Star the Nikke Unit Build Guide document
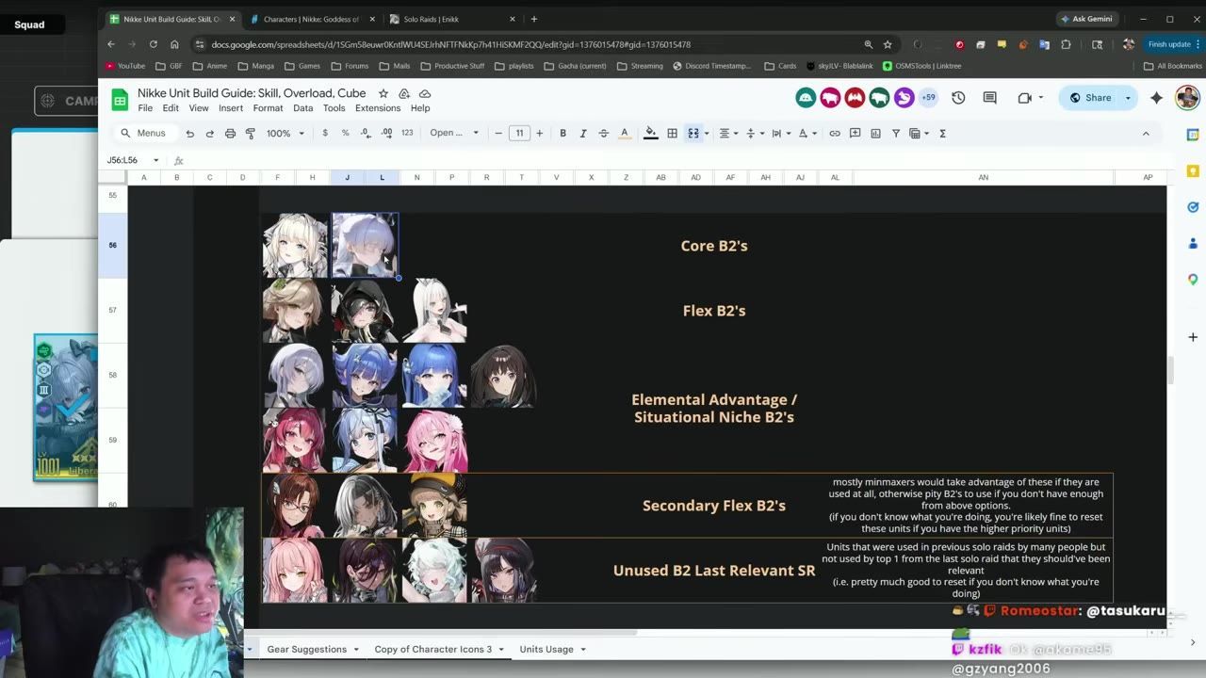The image size is (1206, 678). (383, 93)
